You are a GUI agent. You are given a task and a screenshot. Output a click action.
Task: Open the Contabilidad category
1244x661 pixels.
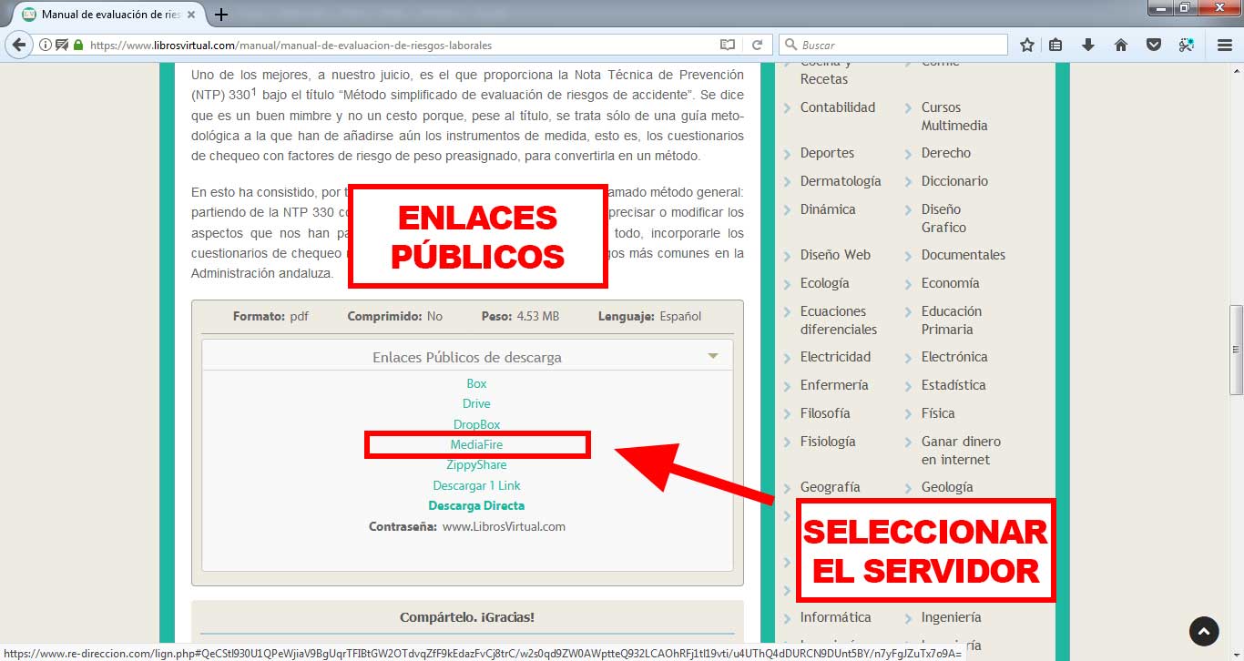click(x=838, y=107)
